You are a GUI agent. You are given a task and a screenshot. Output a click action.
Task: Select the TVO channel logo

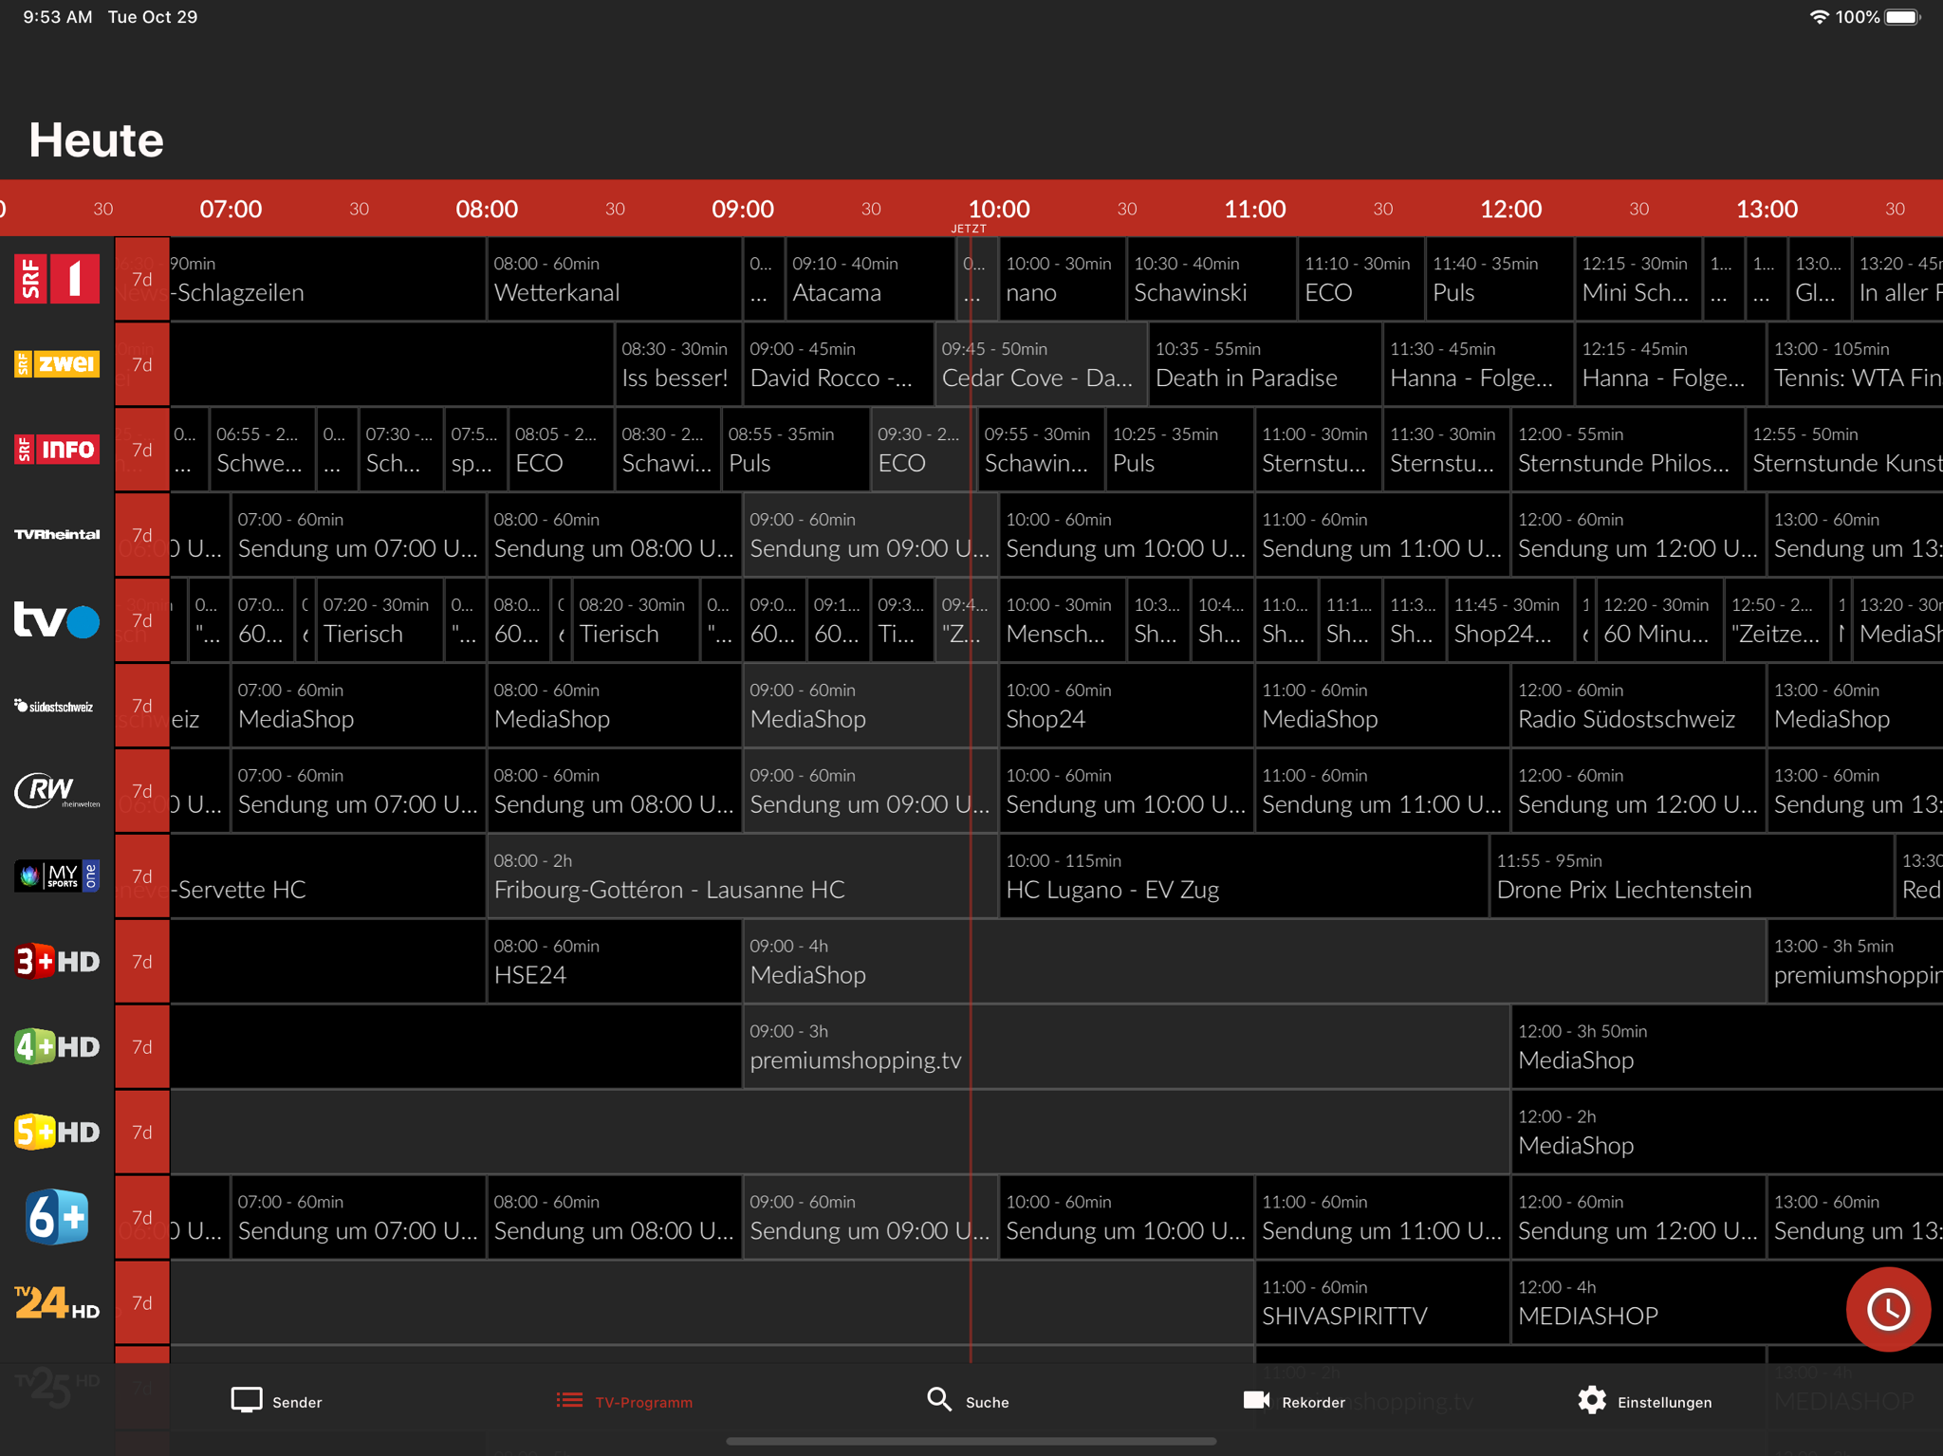(57, 620)
